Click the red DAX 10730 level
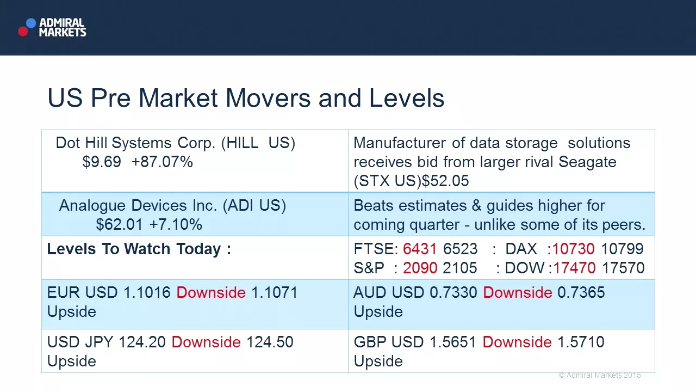The image size is (696, 392). point(574,249)
